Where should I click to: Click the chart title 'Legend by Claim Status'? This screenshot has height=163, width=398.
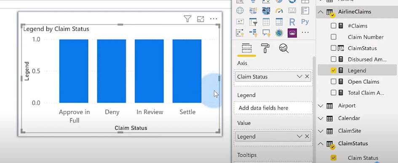[x=56, y=29]
